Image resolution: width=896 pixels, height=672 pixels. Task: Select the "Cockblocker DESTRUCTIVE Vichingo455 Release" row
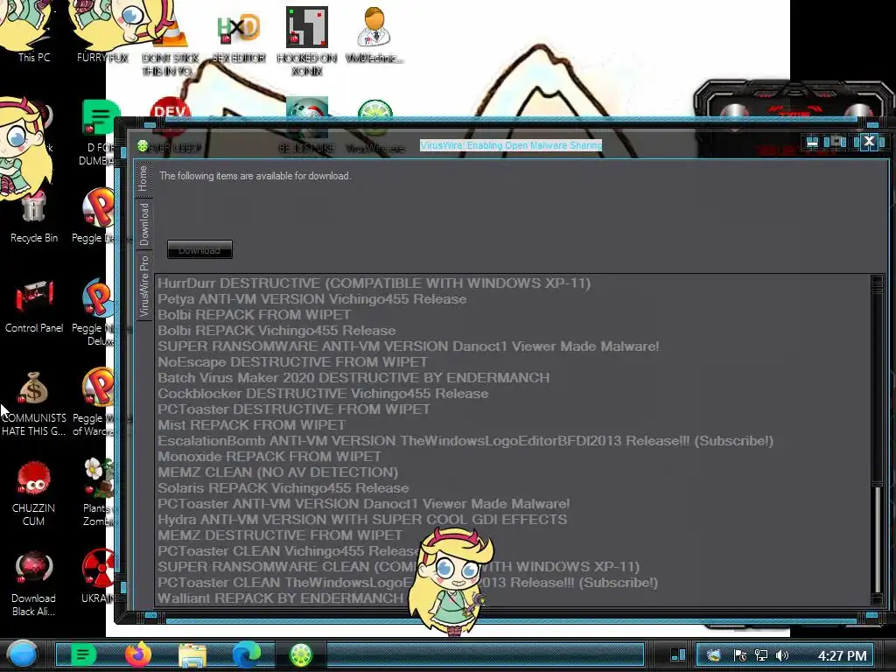[x=513, y=394]
